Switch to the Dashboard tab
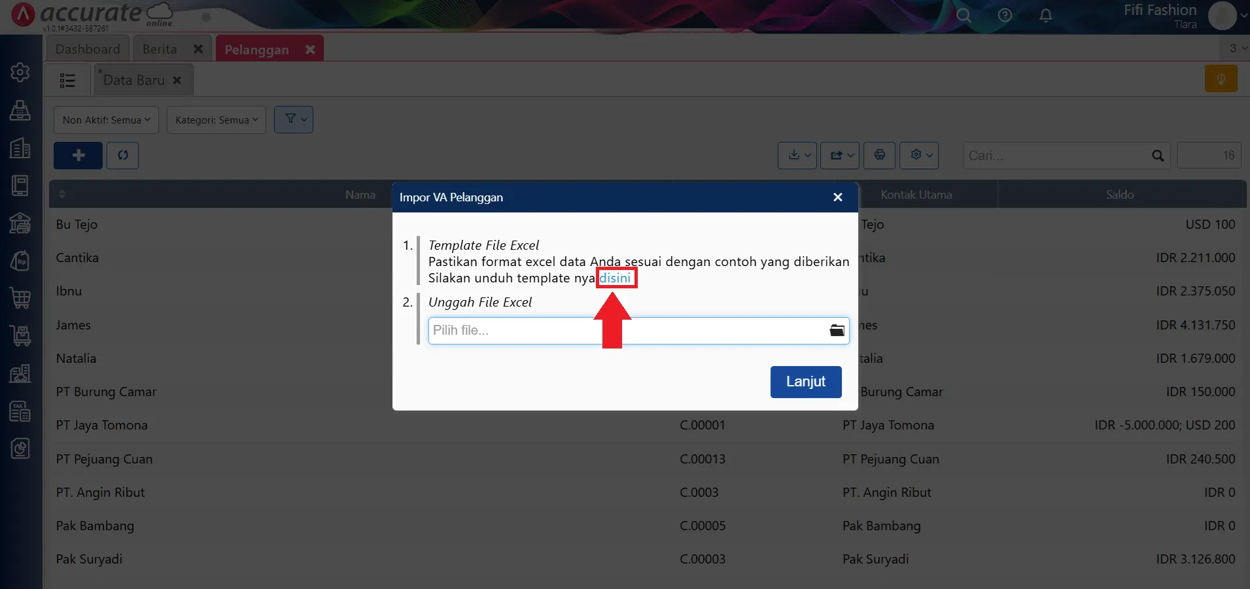 (x=88, y=49)
